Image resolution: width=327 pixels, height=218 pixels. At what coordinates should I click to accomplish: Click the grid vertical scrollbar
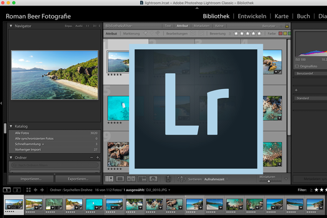pos(289,88)
